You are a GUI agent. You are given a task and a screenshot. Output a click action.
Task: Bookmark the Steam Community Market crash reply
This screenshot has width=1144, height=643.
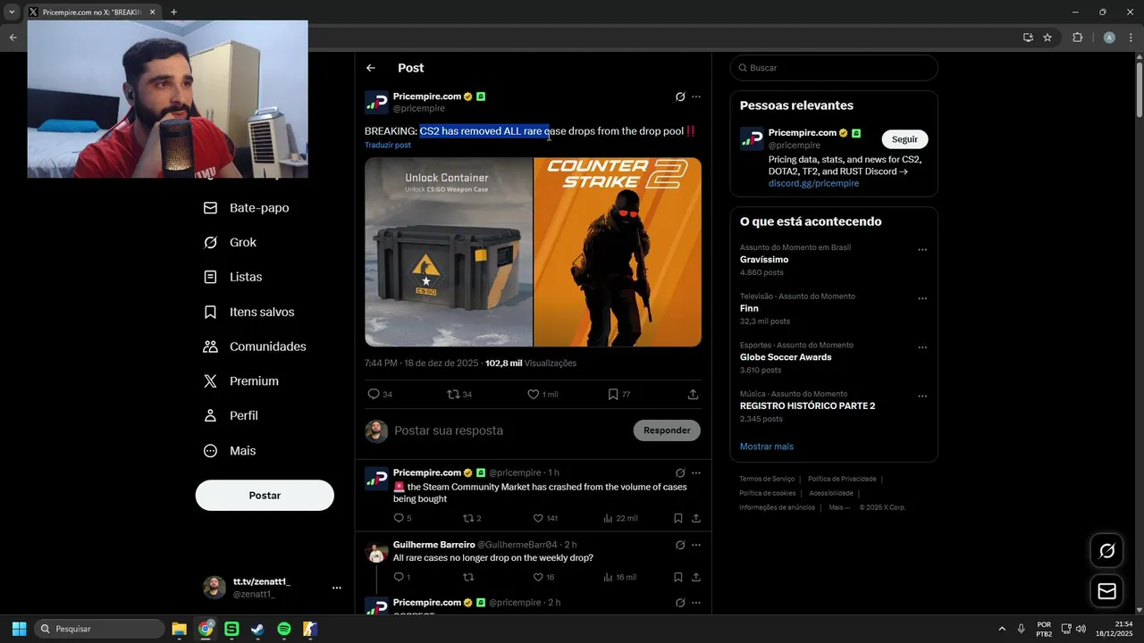coord(678,518)
